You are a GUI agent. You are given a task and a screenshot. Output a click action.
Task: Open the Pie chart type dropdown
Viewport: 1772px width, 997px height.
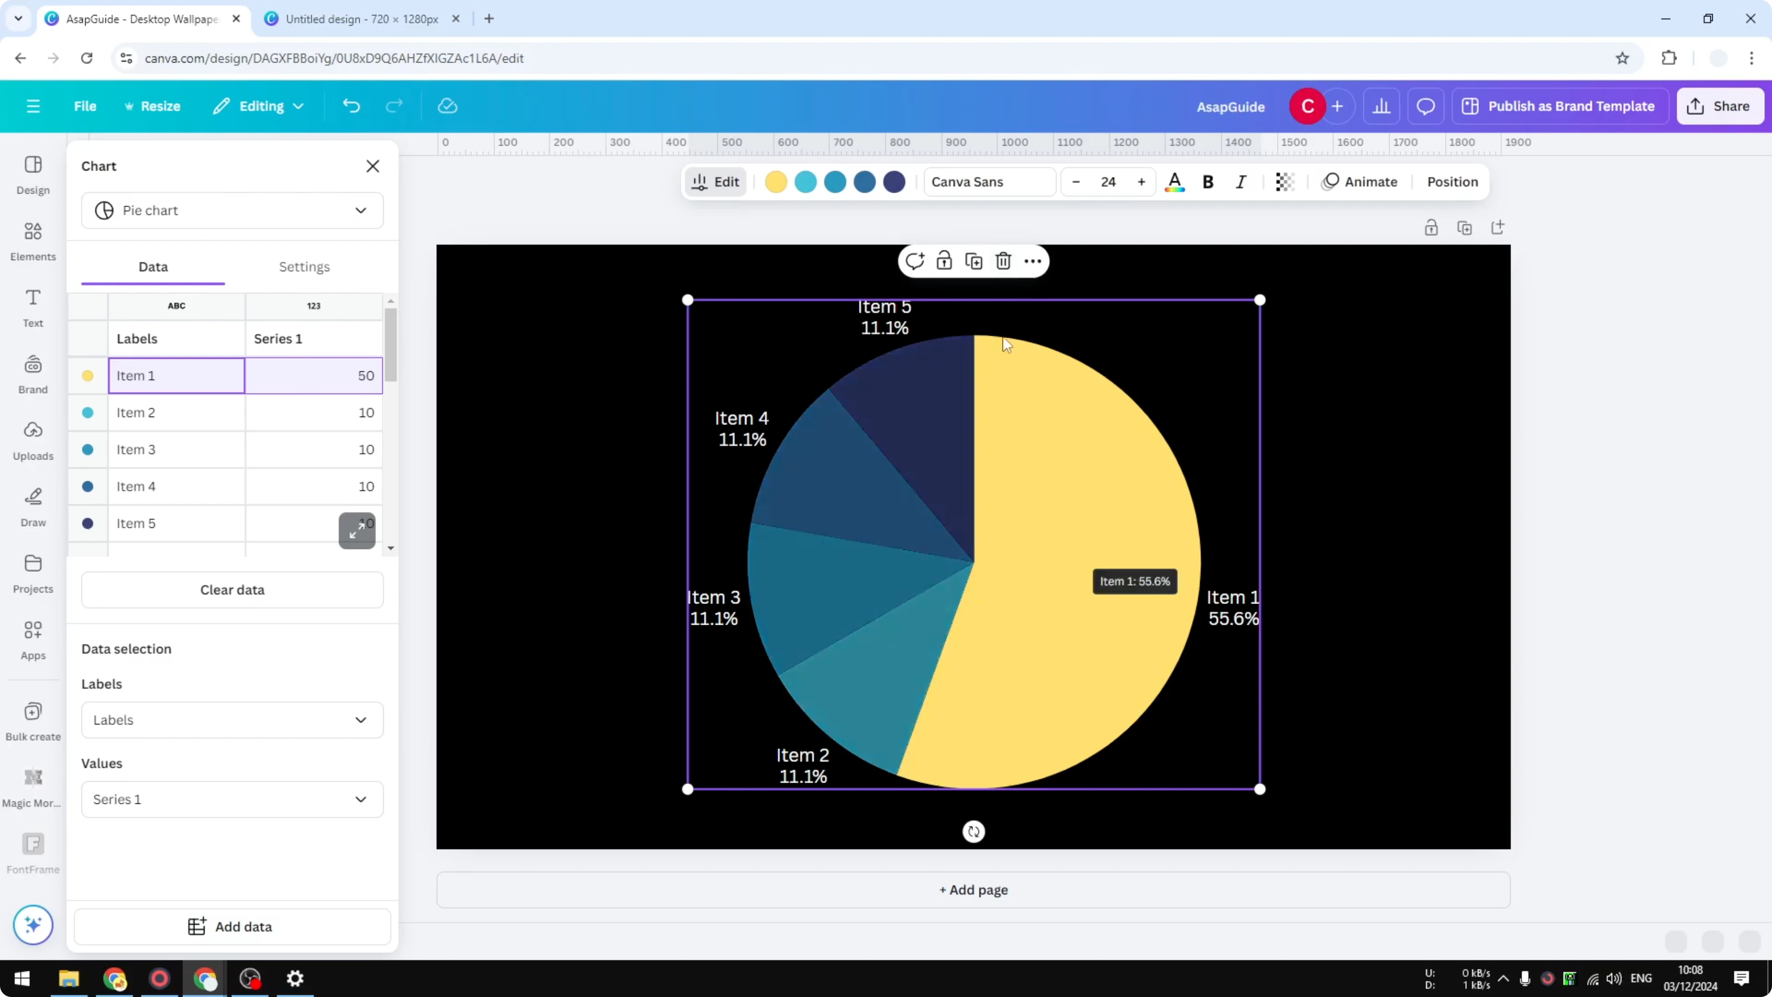tap(233, 210)
